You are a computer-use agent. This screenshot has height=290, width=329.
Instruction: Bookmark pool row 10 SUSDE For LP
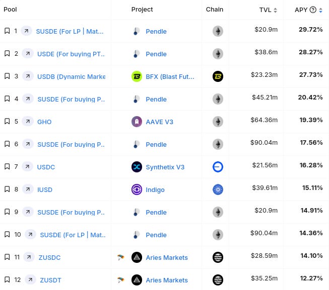pos(7,234)
